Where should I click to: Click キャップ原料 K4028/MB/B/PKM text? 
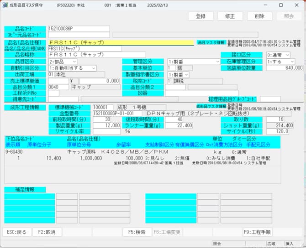coord(117,152)
